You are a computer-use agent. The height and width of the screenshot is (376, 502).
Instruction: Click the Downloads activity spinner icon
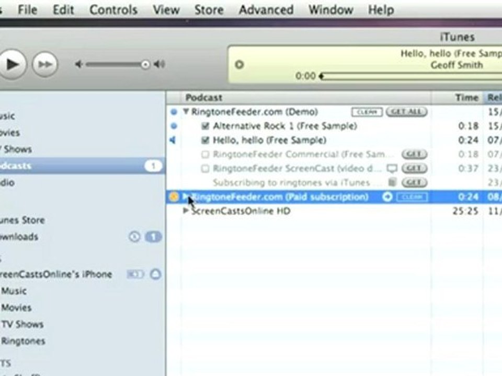(x=134, y=237)
